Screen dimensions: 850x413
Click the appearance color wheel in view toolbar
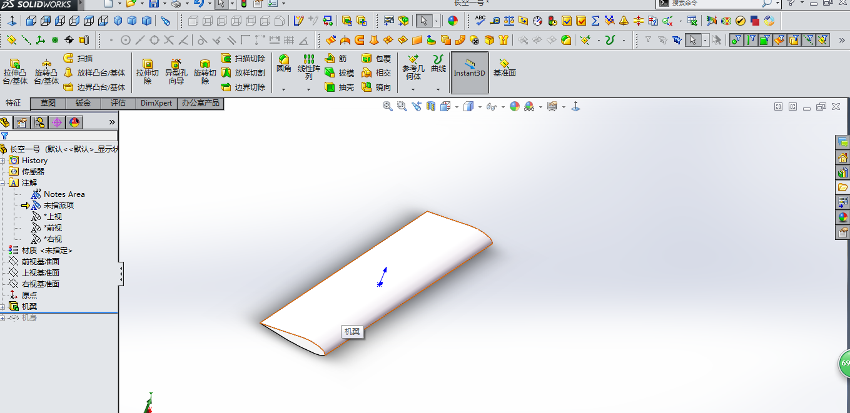[x=515, y=107]
